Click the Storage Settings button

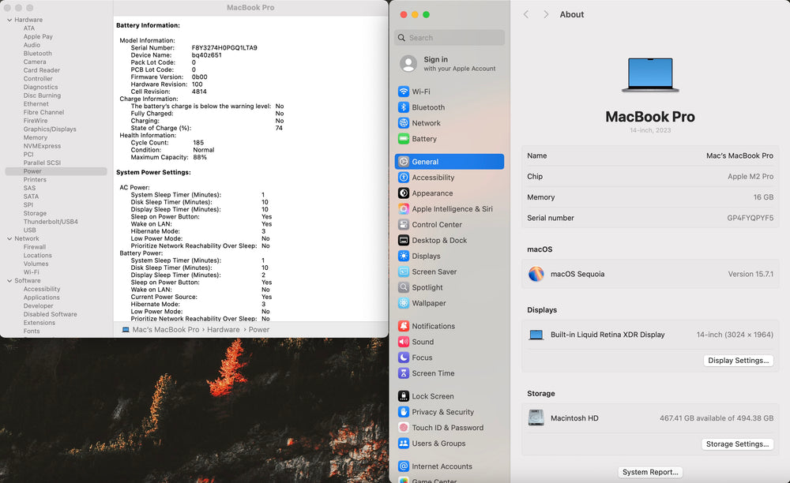[x=737, y=444]
